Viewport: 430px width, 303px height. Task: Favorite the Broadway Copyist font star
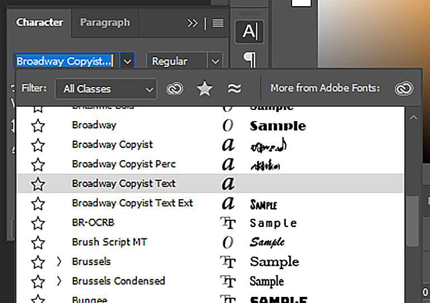click(x=38, y=145)
